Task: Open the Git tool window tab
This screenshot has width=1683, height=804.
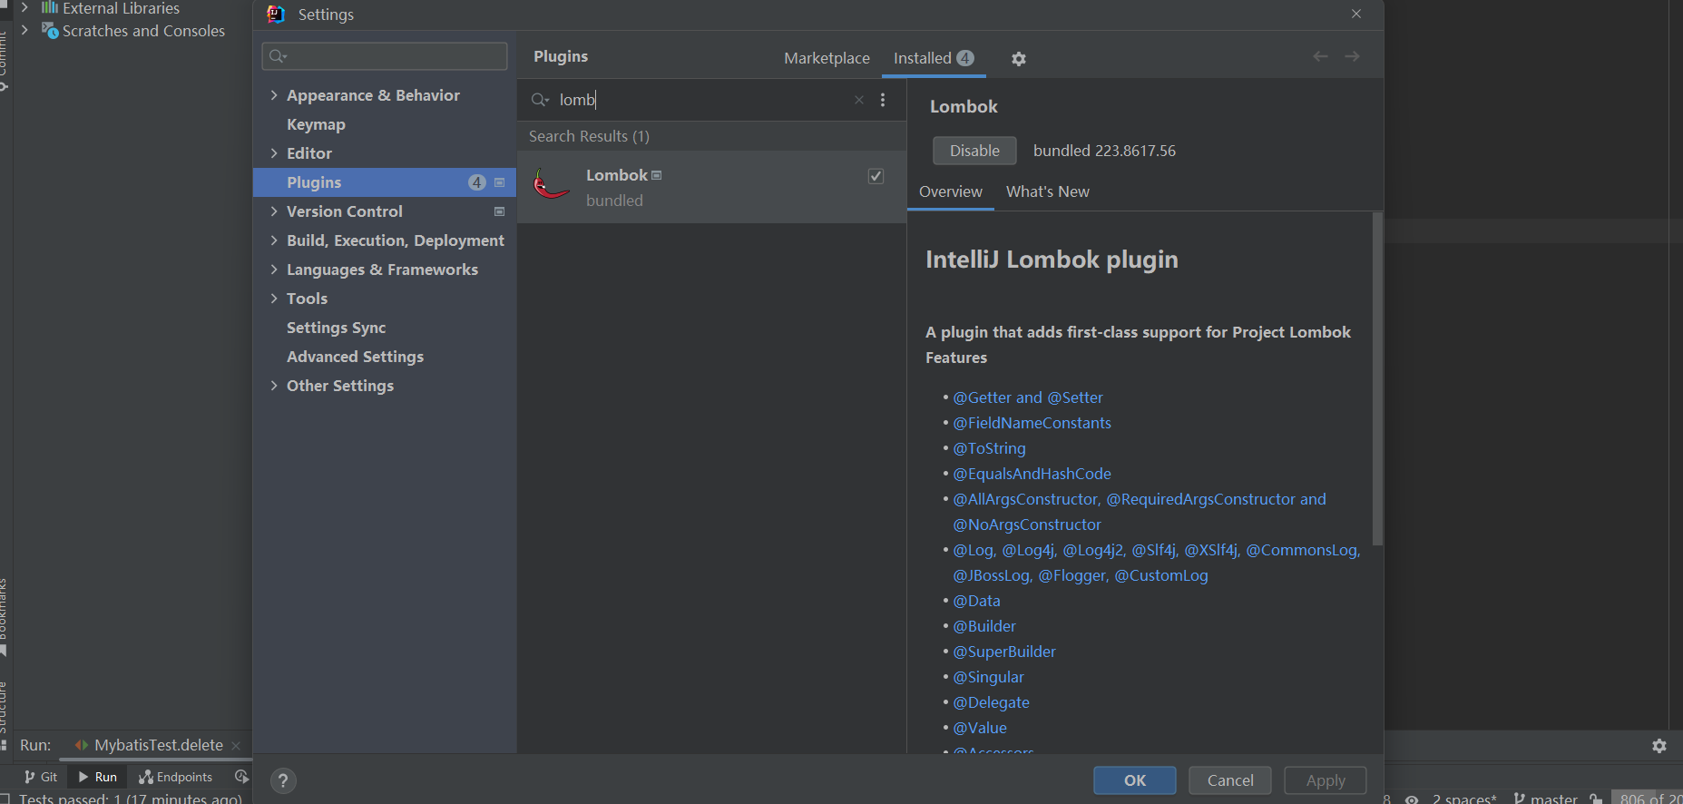Action: coord(41,777)
